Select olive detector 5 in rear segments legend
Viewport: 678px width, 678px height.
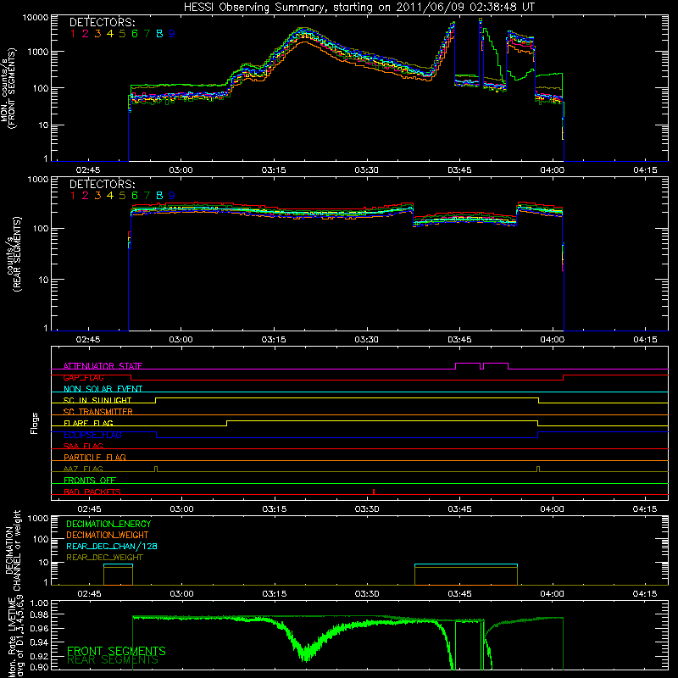(x=122, y=196)
